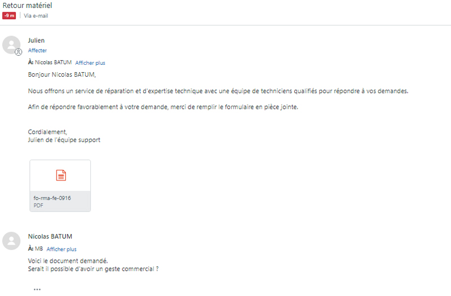The height and width of the screenshot is (296, 451).
Task: Click the Voici le document demandé message text
Action: coord(68,261)
